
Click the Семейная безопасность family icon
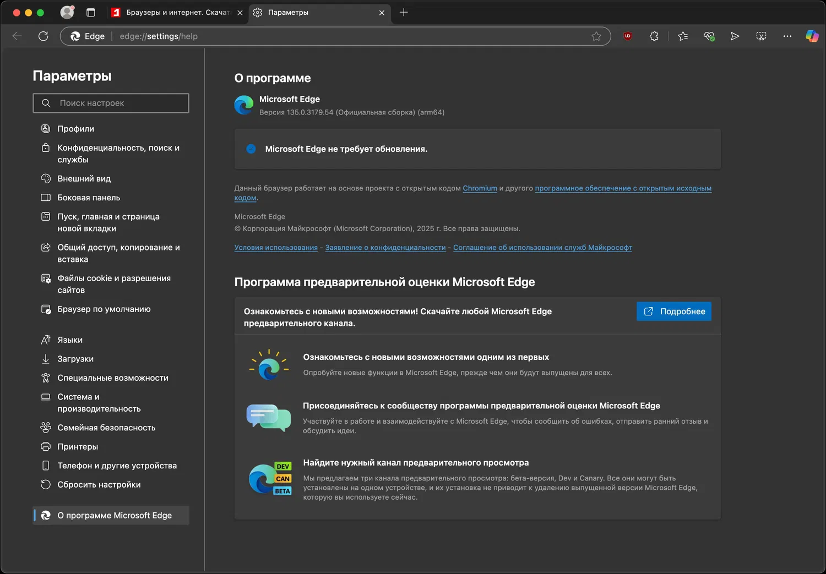point(46,428)
